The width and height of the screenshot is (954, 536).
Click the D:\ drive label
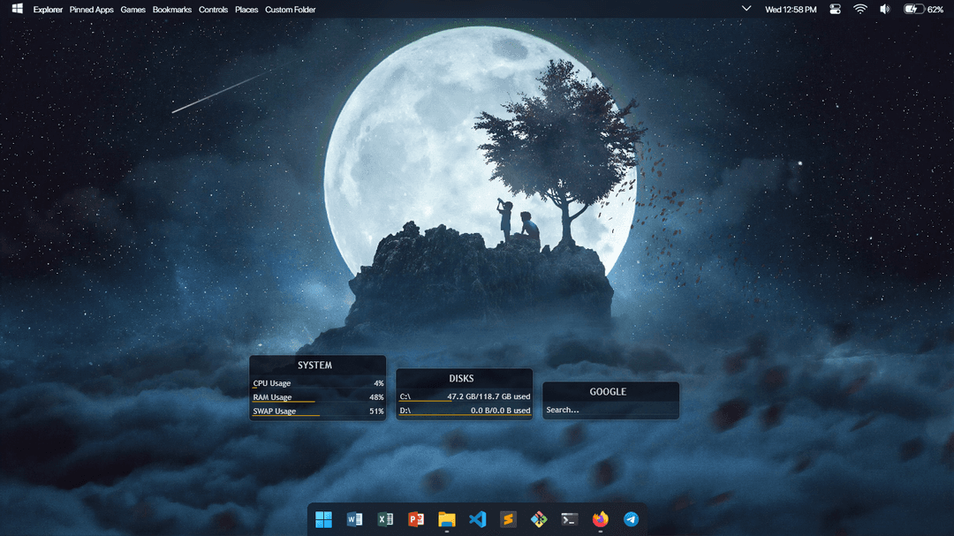click(405, 411)
